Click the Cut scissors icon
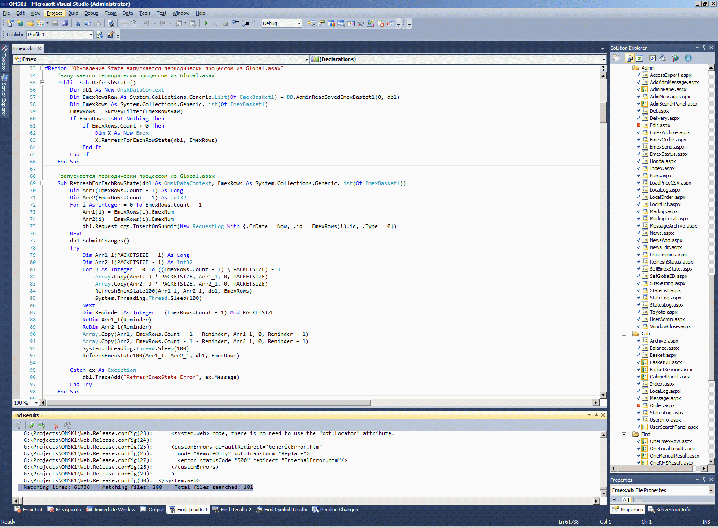Image resolution: width=718 pixels, height=528 pixels. [x=78, y=23]
